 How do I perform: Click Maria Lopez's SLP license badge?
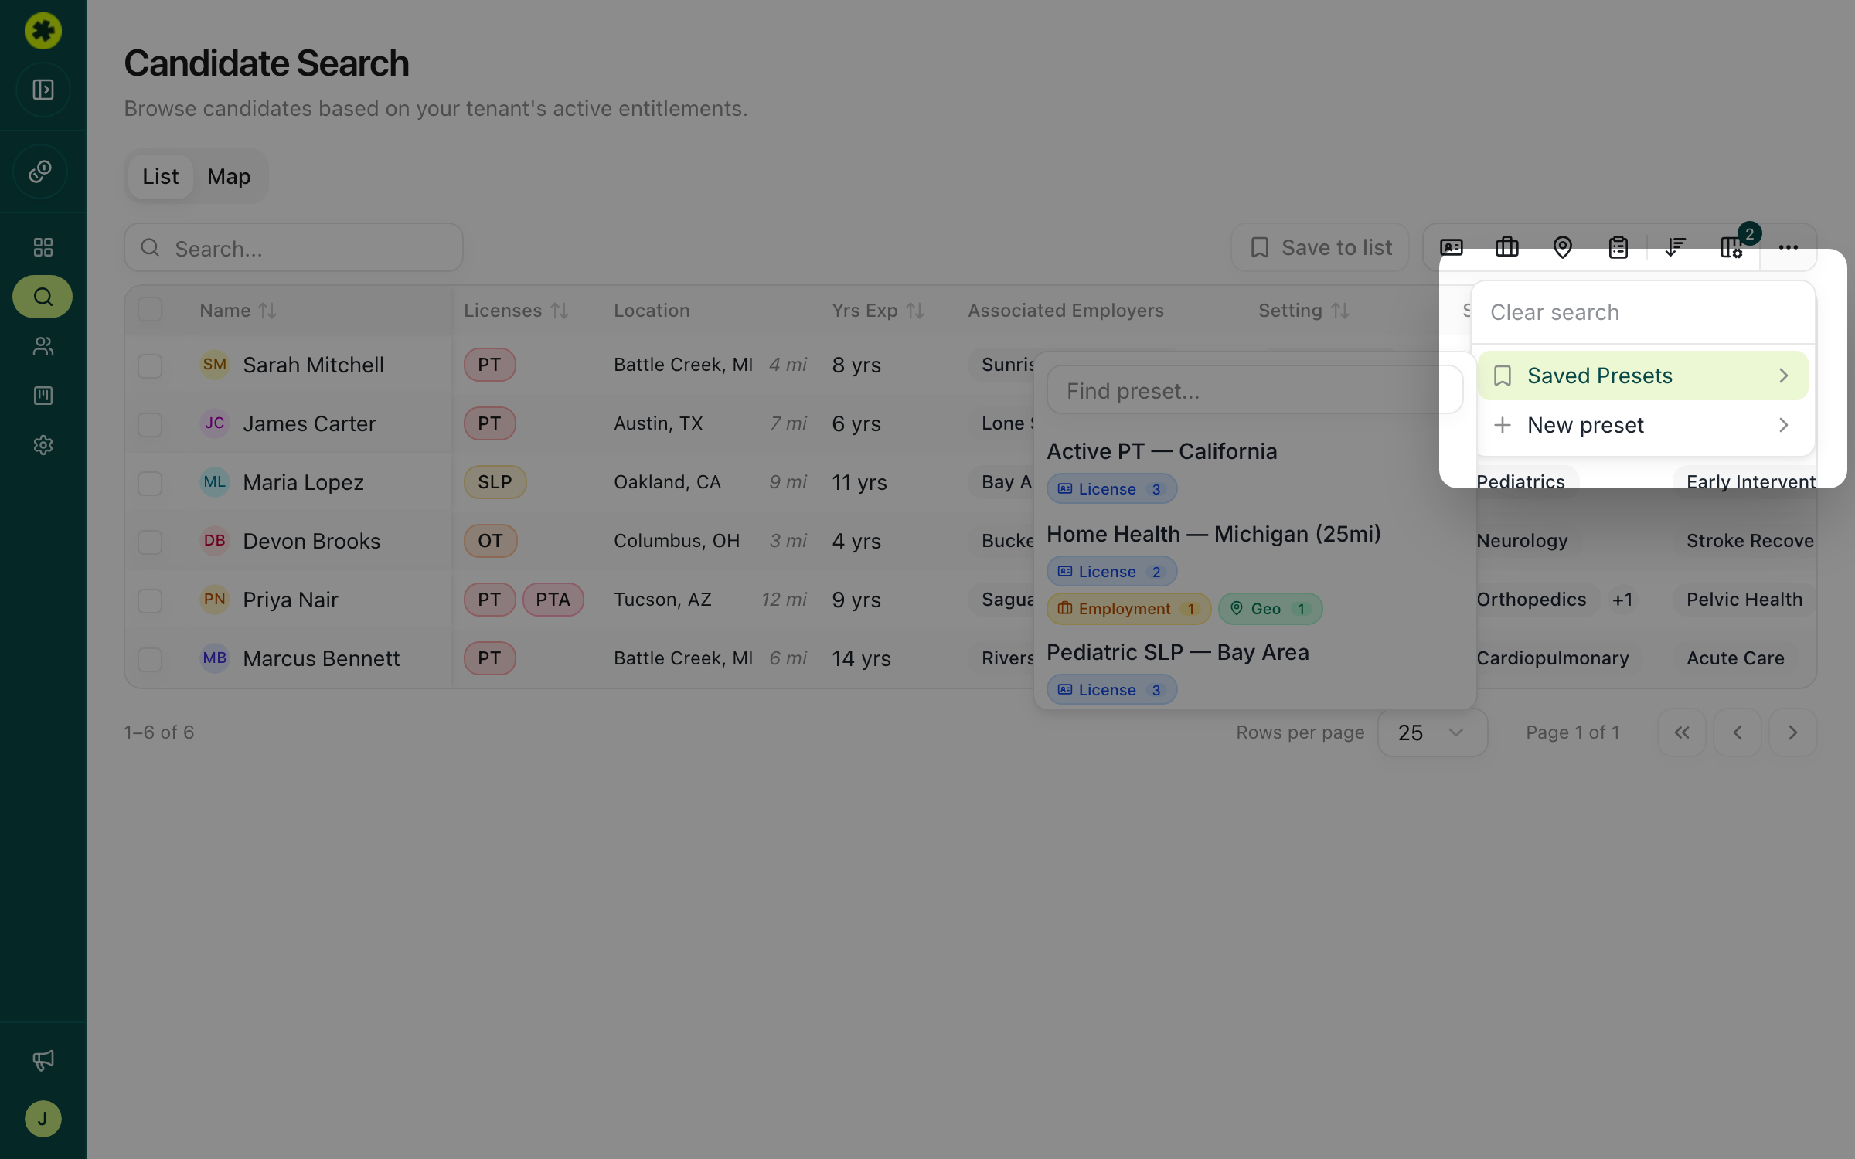[495, 482]
